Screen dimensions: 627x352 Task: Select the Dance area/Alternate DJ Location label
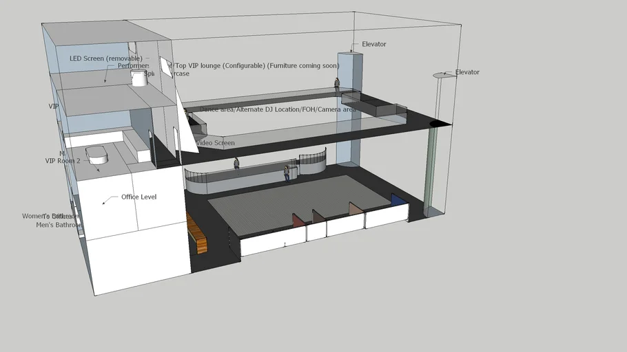click(277, 109)
